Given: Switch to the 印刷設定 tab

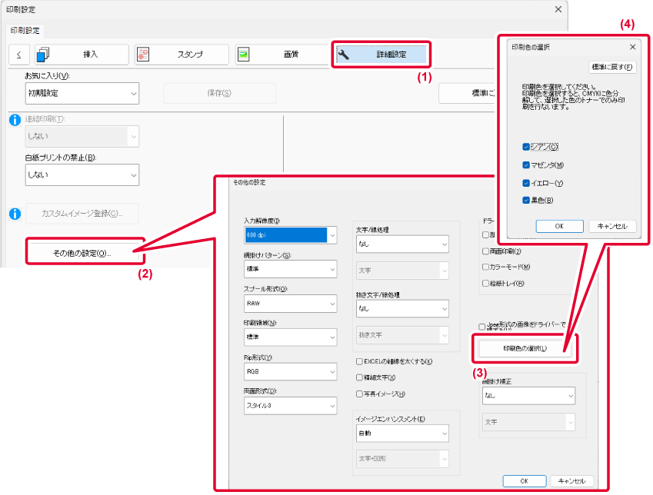Looking at the screenshot, I should 26,31.
